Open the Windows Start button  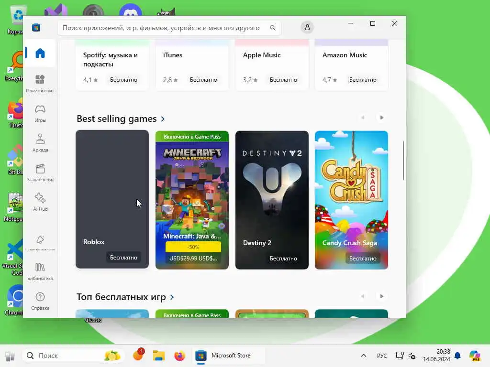[x=10, y=356]
